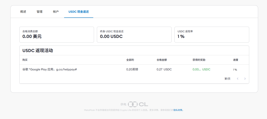This screenshot has height=119, width=267.
Task: Click the 获得的奖励 column header
Action: tap(199, 60)
